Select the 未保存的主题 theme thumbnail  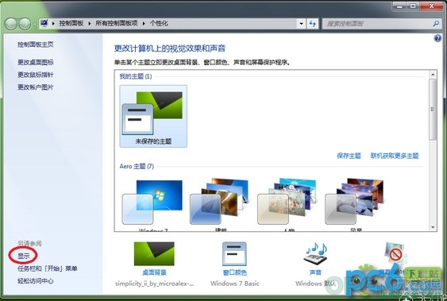(153, 116)
